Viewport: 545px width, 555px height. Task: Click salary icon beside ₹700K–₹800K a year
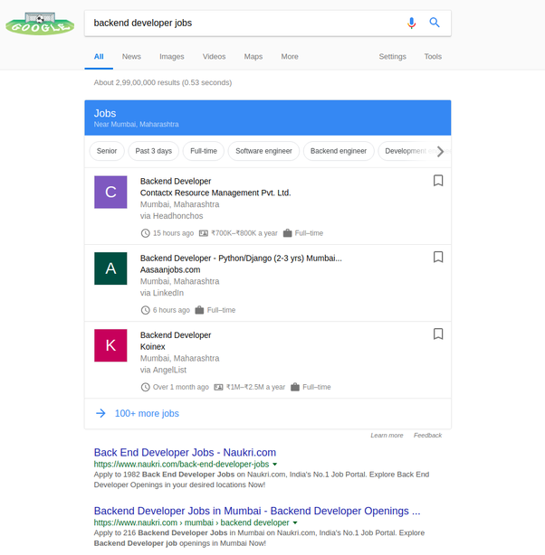pos(203,233)
